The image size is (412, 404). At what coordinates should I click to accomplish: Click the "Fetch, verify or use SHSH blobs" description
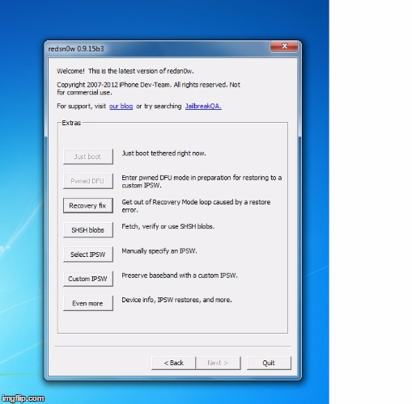168,226
